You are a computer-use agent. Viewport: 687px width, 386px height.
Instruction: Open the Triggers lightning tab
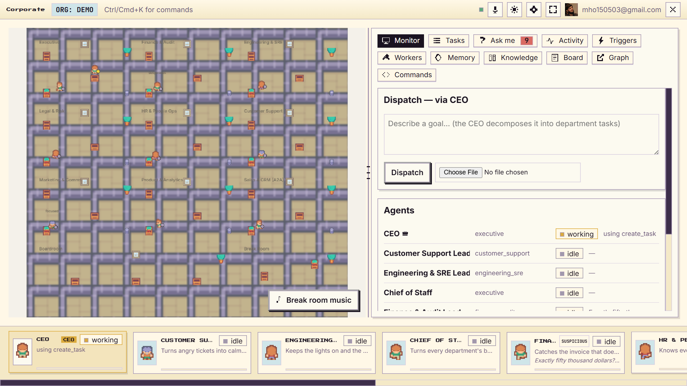point(617,41)
